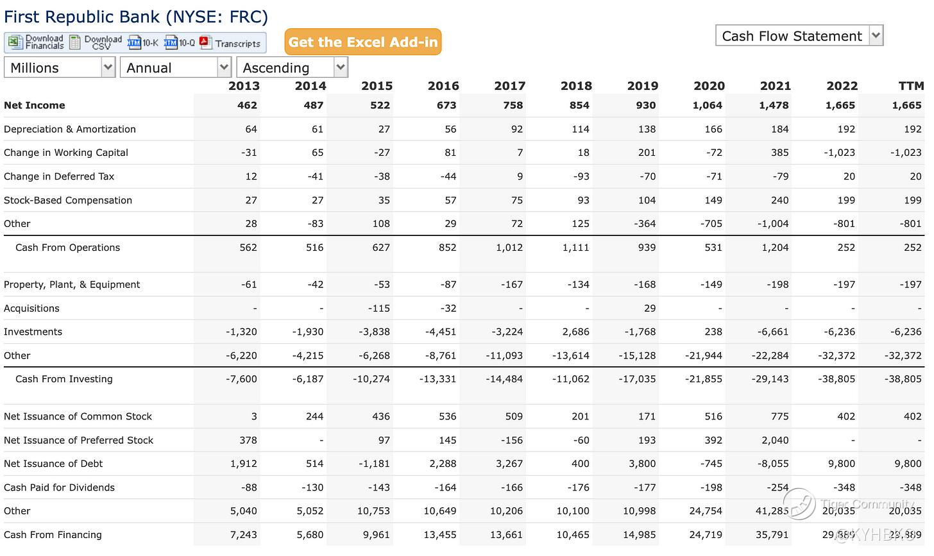Click the Cash From Operations row label
The width and height of the screenshot is (934, 556).
[x=67, y=248]
